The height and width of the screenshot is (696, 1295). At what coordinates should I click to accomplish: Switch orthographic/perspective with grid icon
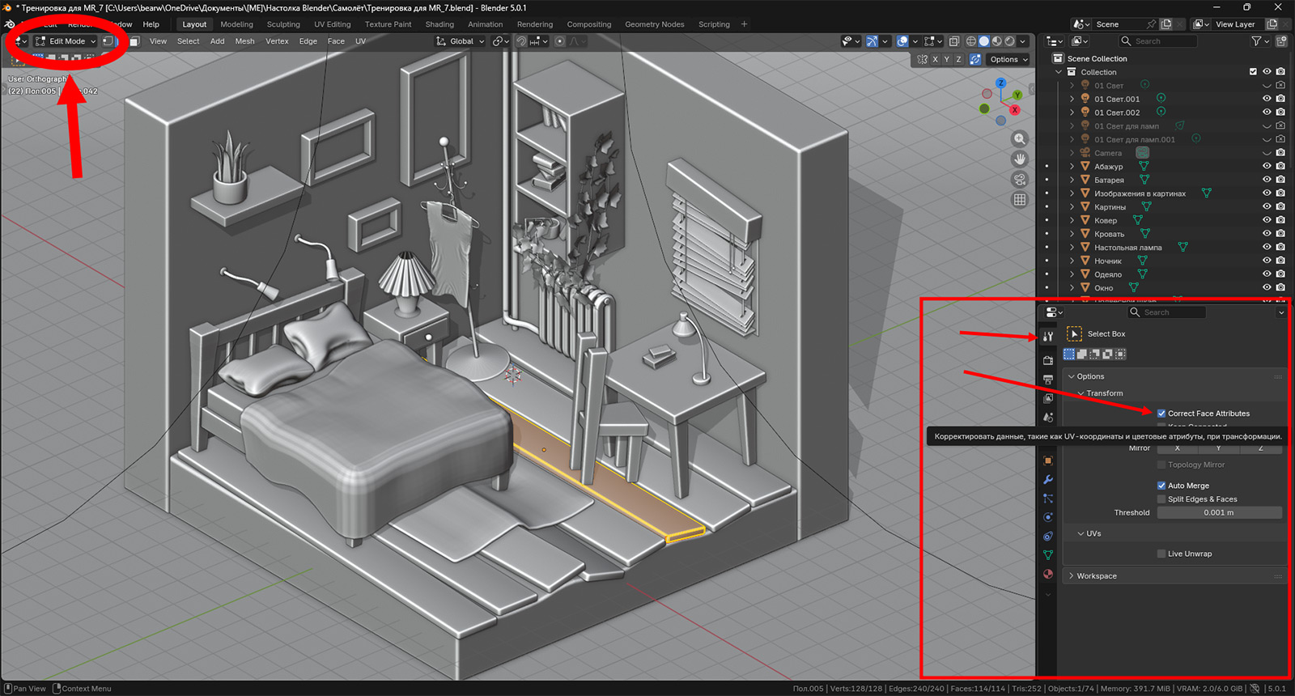point(1020,200)
